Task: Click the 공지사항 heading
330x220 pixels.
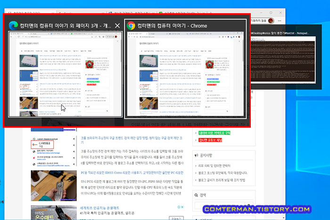Action: tap(206, 155)
